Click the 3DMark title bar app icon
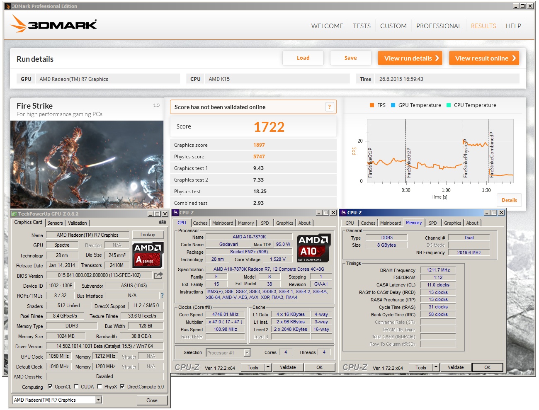Viewport: 539px width, 410px height. (x=7, y=6)
